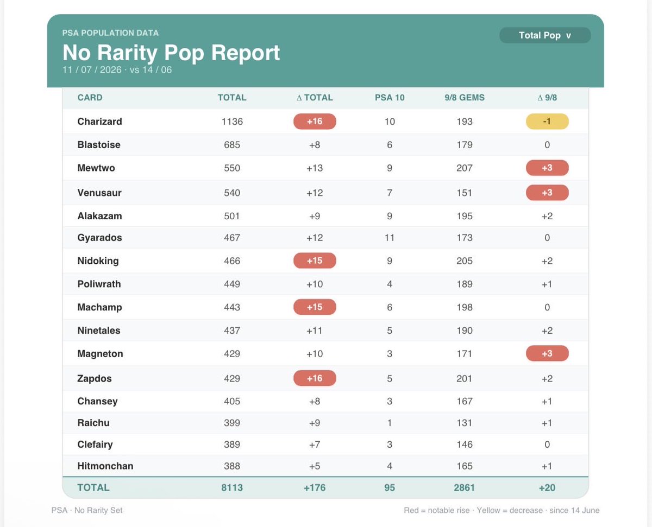The height and width of the screenshot is (527, 652).
Task: Select the Alakazam card name
Action: click(x=99, y=216)
